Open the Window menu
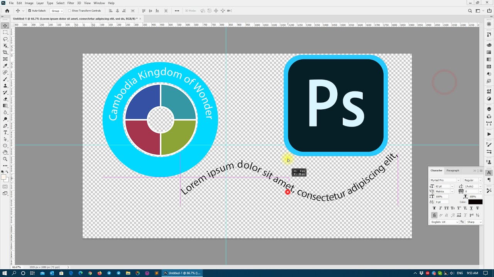 click(x=99, y=3)
